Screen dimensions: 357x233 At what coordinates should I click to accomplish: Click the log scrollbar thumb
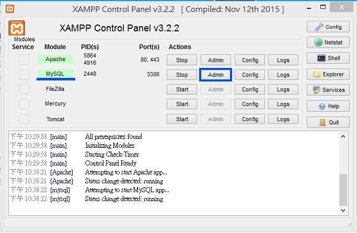(343, 190)
